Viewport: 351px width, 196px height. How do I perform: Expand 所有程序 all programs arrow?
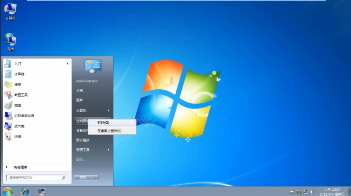tap(7, 167)
